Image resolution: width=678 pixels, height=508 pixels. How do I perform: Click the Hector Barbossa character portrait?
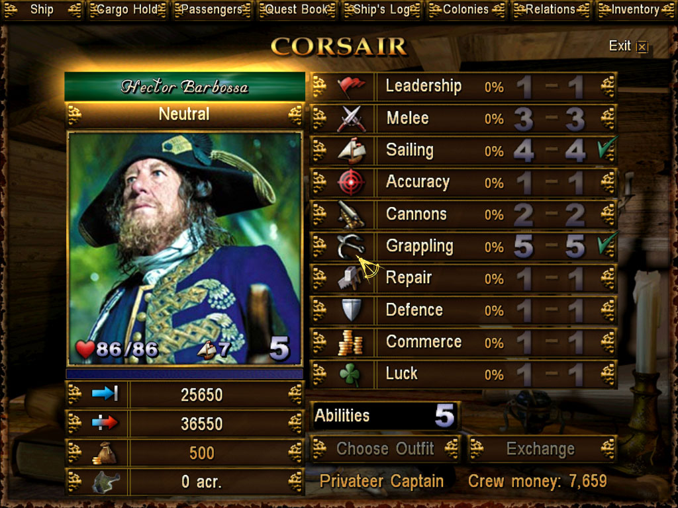[x=185, y=249]
